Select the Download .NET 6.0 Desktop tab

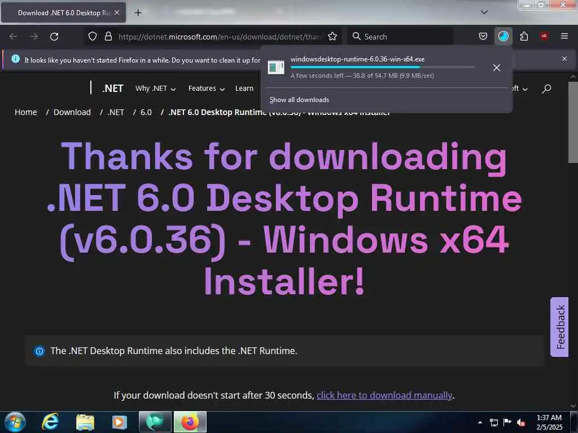coord(63,13)
